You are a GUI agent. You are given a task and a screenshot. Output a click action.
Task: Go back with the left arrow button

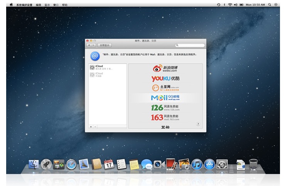point(89,45)
